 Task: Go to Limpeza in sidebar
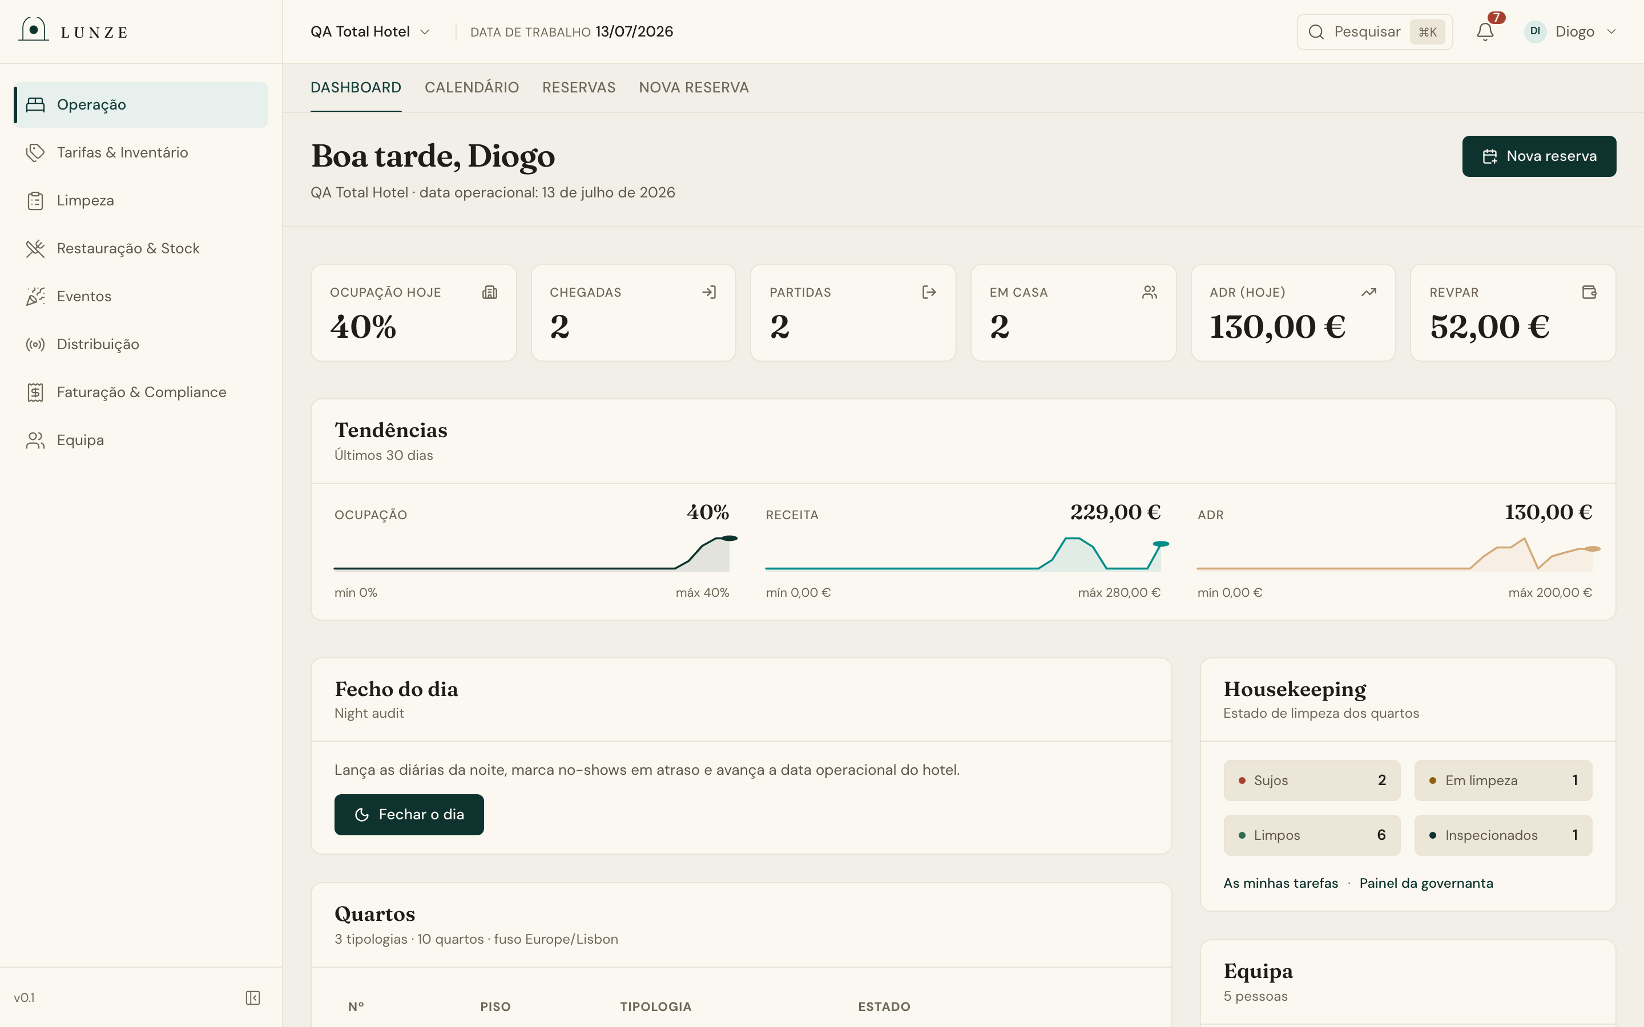point(140,200)
